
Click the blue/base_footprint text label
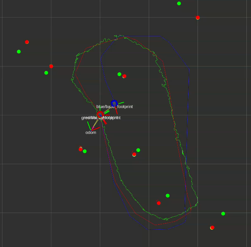pyautogui.click(x=114, y=107)
